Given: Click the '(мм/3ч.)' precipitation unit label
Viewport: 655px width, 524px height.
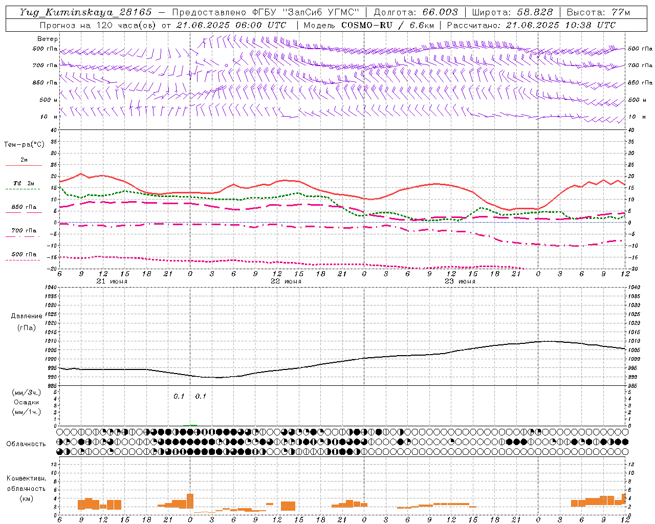Looking at the screenshot, I should coord(27,392).
